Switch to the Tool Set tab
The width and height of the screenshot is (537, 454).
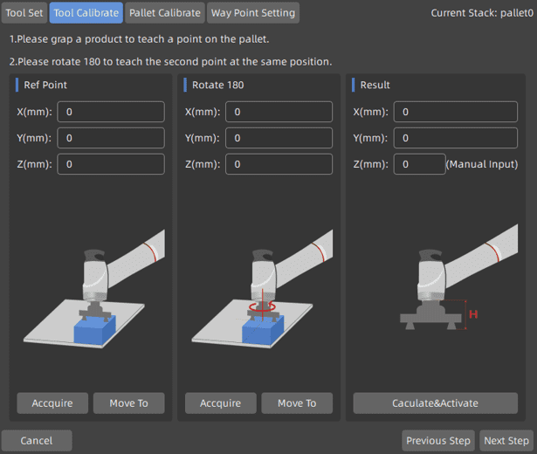(x=24, y=13)
